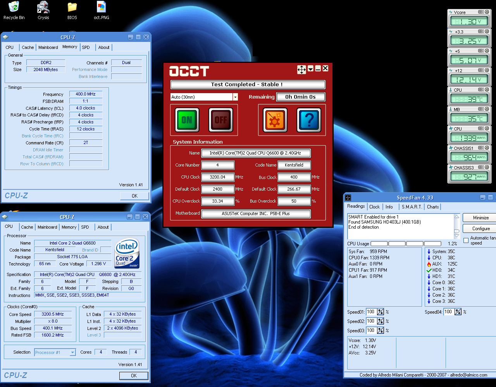The image size is (496, 387).
Task: Start the OCCT test with green ON button
Action: [187, 120]
